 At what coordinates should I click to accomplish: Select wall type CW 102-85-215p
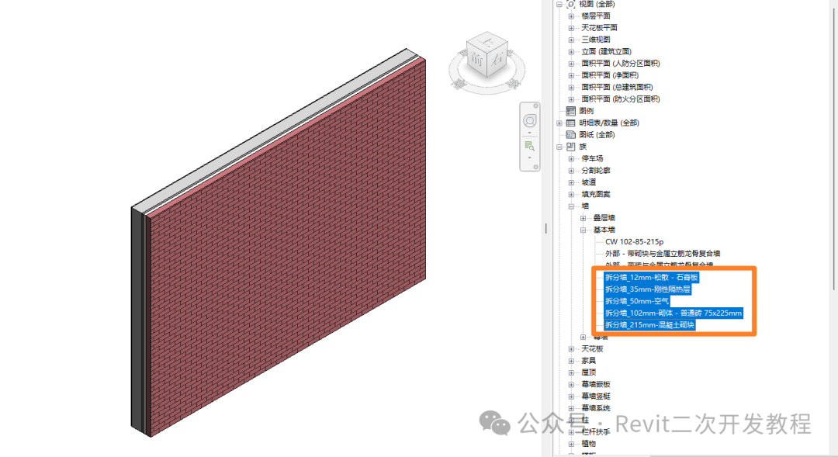[634, 241]
